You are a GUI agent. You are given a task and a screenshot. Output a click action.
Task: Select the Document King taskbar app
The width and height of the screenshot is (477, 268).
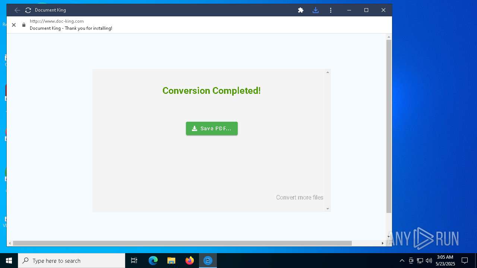pyautogui.click(x=208, y=261)
